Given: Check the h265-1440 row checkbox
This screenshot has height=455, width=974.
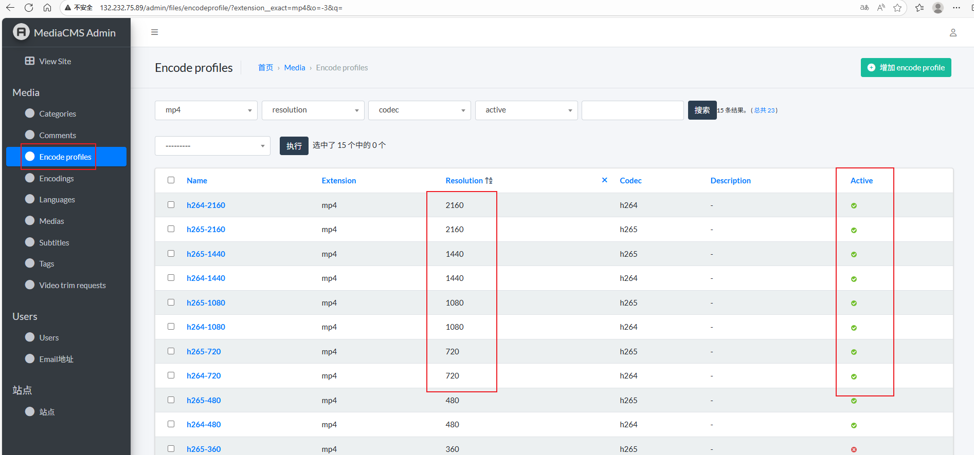Looking at the screenshot, I should [171, 253].
